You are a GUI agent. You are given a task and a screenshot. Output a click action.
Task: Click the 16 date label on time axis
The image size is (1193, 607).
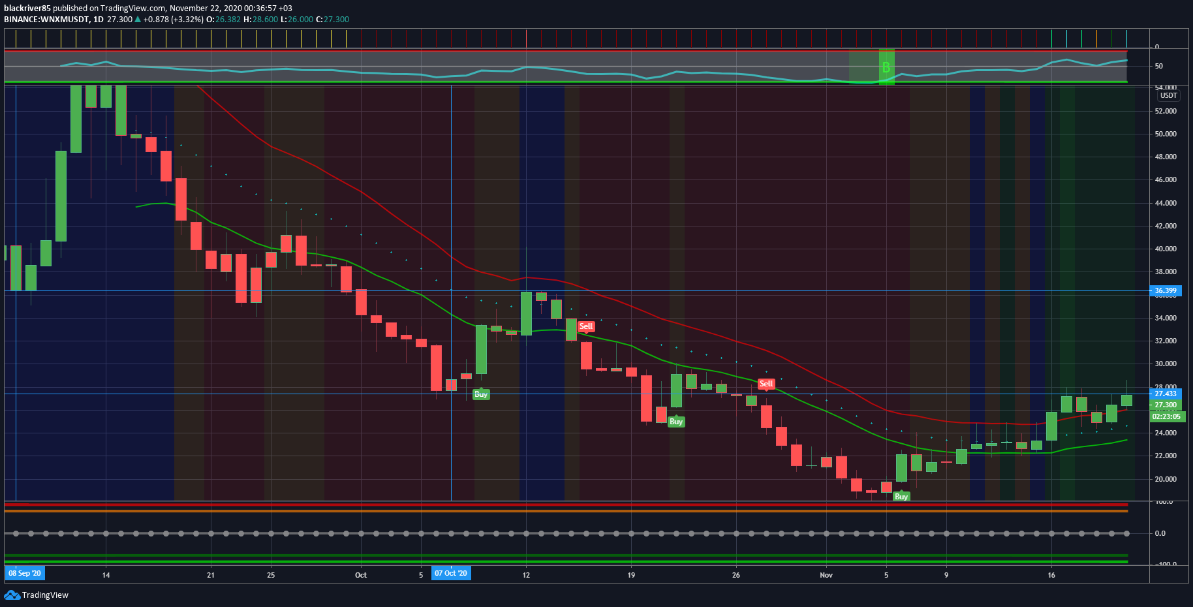click(1051, 575)
